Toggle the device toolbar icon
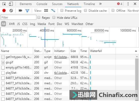This screenshot has height=101, width=139. coord(11,4)
